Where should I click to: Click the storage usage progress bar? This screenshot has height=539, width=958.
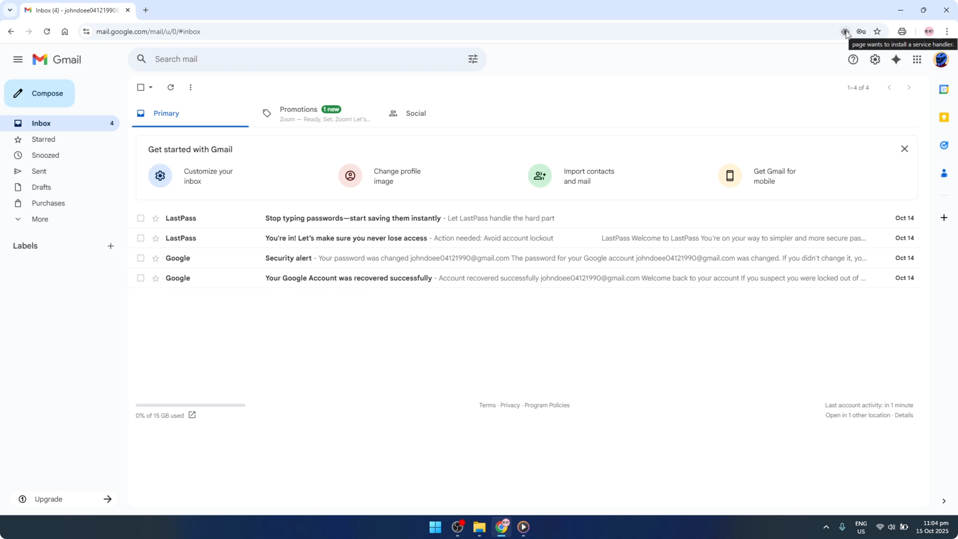190,405
